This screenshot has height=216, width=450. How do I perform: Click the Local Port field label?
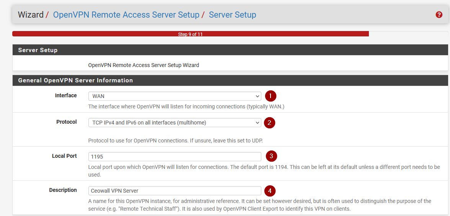coord(64,156)
